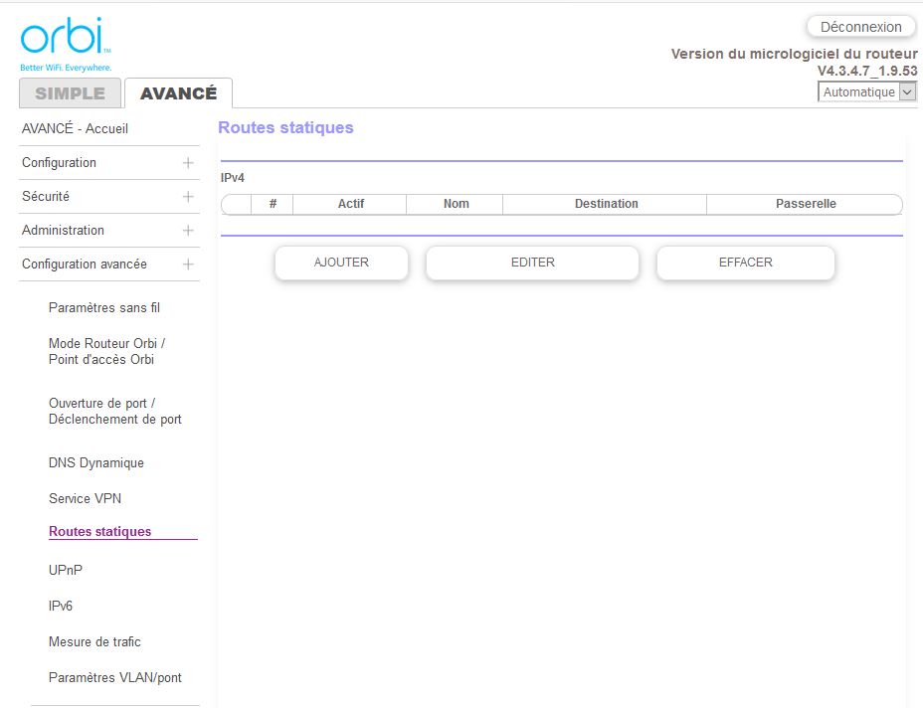
Task: Go to Mode Routeur Orbi / Point d'accès
Action: coord(106,352)
